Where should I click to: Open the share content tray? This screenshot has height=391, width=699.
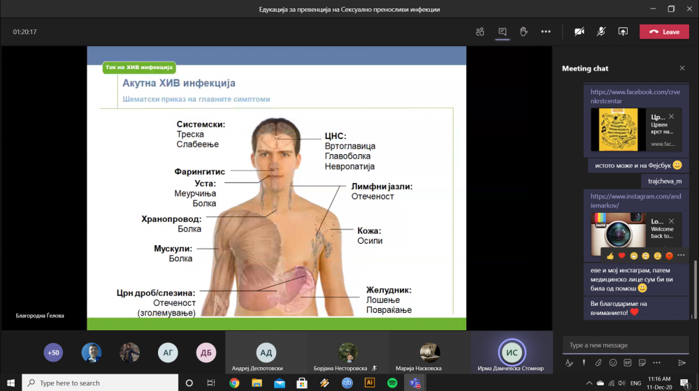(623, 31)
